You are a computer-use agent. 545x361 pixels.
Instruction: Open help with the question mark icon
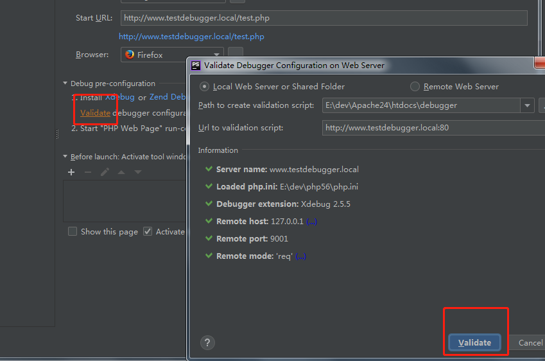coord(207,343)
